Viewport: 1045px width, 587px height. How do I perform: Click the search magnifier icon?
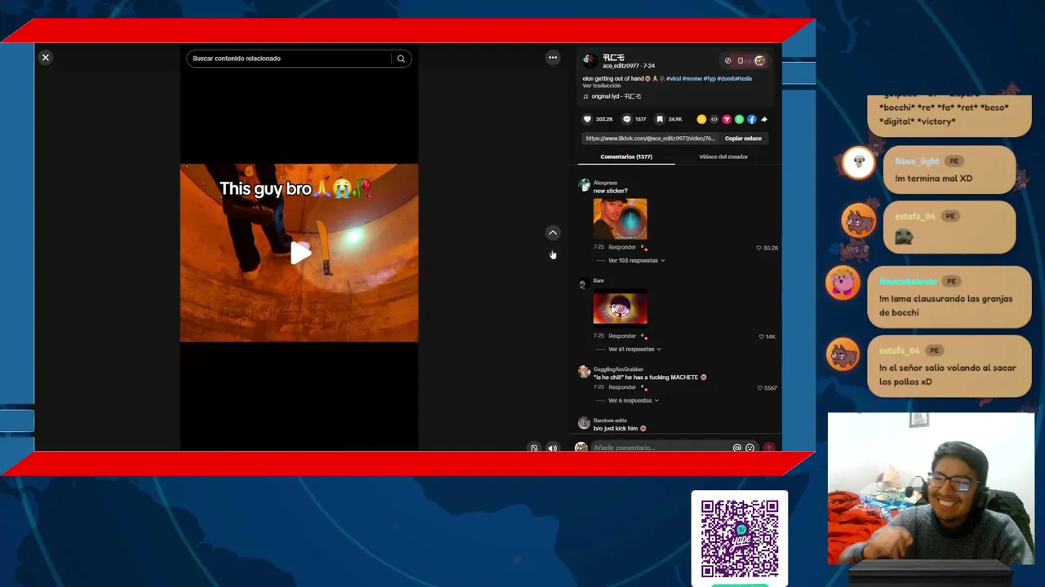click(x=401, y=59)
